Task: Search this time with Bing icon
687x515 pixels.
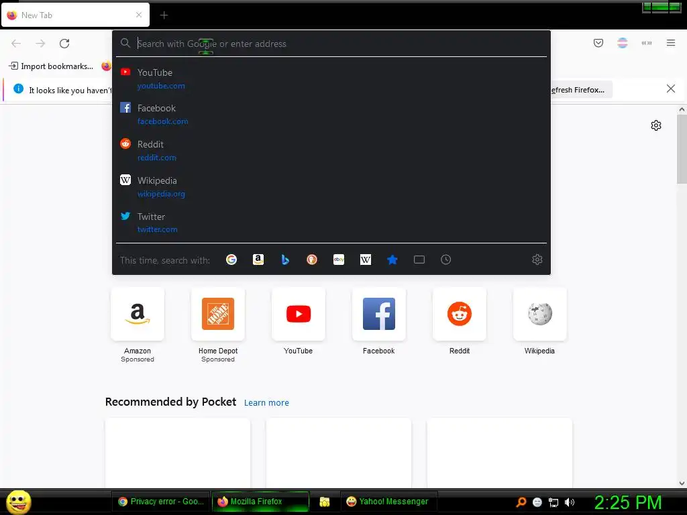Action: click(x=284, y=260)
